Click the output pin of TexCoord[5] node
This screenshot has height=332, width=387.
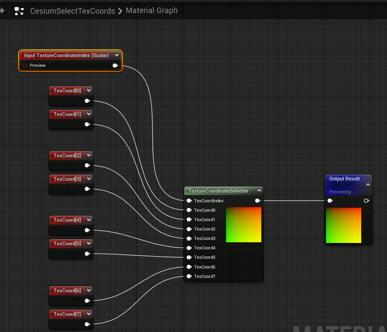point(88,254)
